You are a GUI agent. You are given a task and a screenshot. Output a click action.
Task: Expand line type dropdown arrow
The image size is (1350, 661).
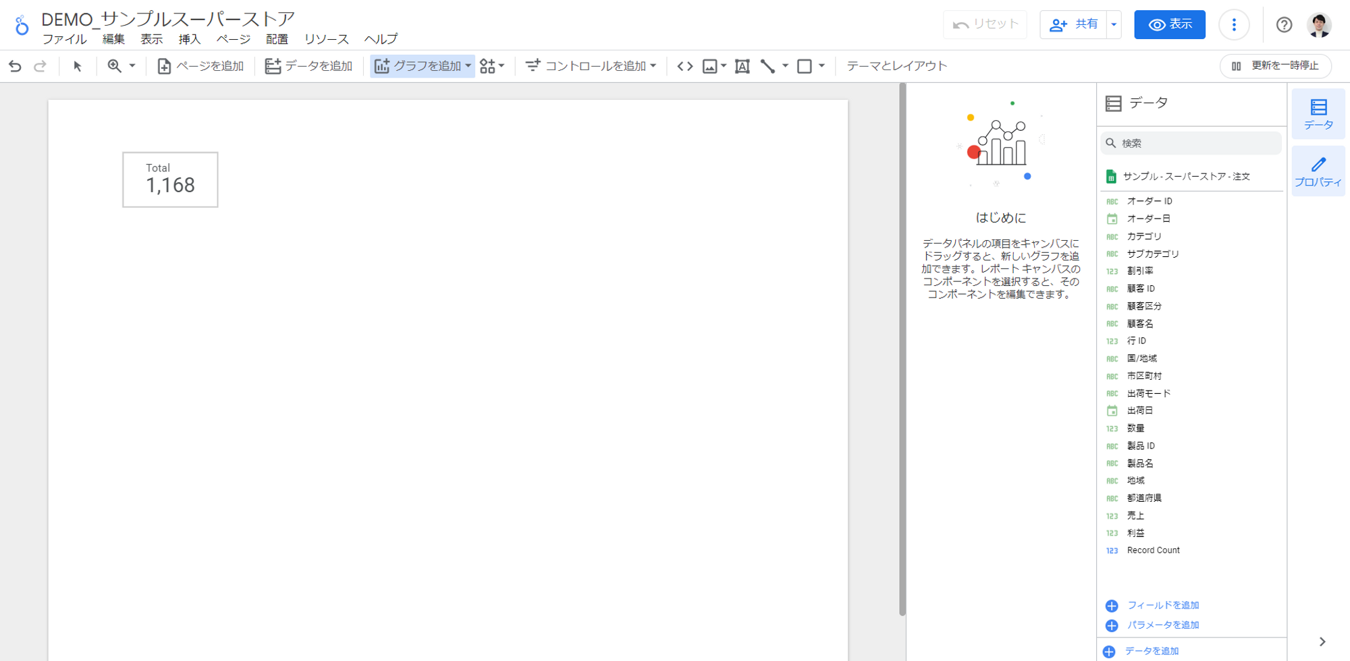pyautogui.click(x=785, y=66)
